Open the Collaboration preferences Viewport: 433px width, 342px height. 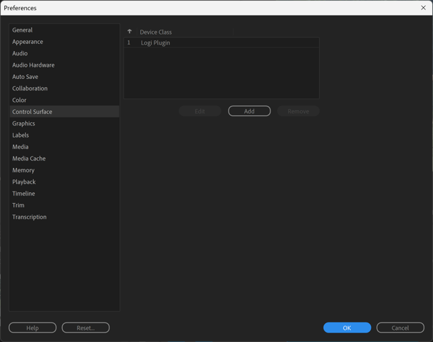point(30,88)
